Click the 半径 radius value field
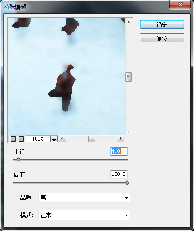 click(x=119, y=152)
